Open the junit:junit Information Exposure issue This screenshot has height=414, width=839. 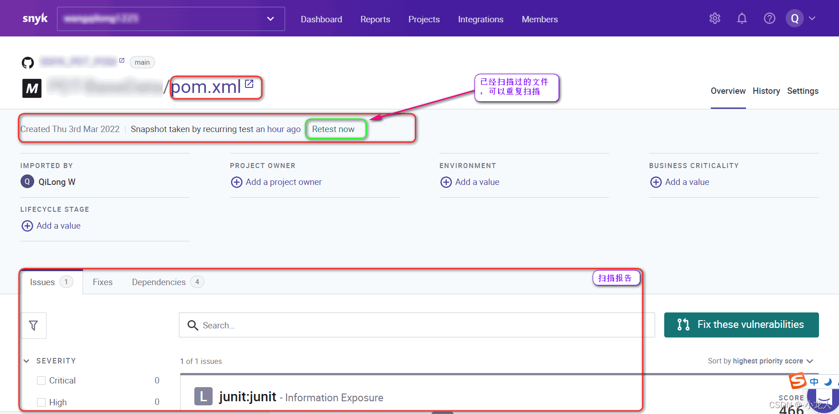point(301,397)
